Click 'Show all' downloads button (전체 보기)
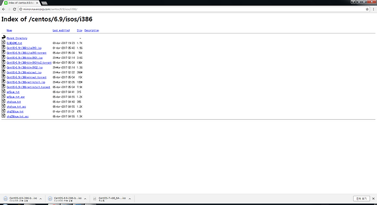Screen dimensions: 377x205 click(x=361, y=199)
